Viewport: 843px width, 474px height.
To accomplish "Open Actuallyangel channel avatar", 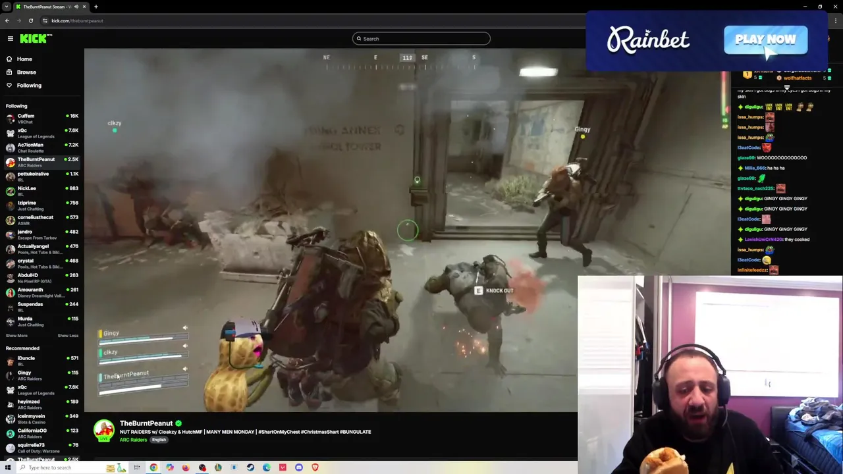I will pyautogui.click(x=10, y=249).
